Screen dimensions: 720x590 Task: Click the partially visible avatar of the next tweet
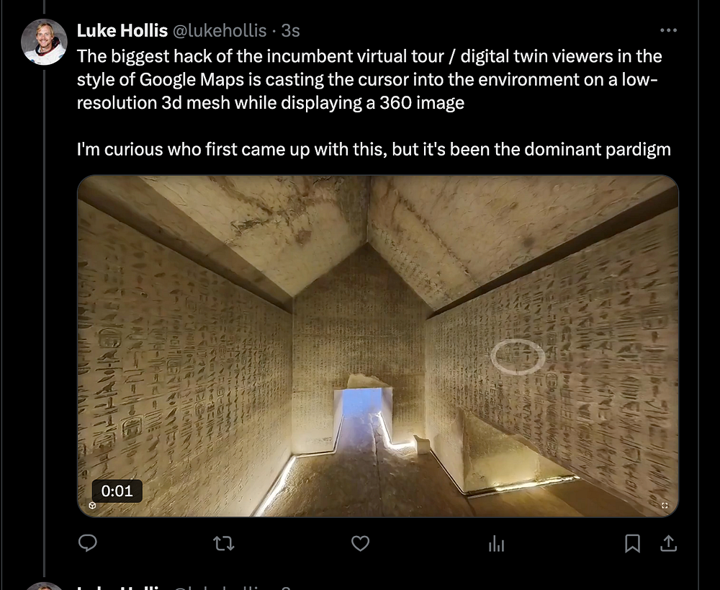pyautogui.click(x=44, y=586)
